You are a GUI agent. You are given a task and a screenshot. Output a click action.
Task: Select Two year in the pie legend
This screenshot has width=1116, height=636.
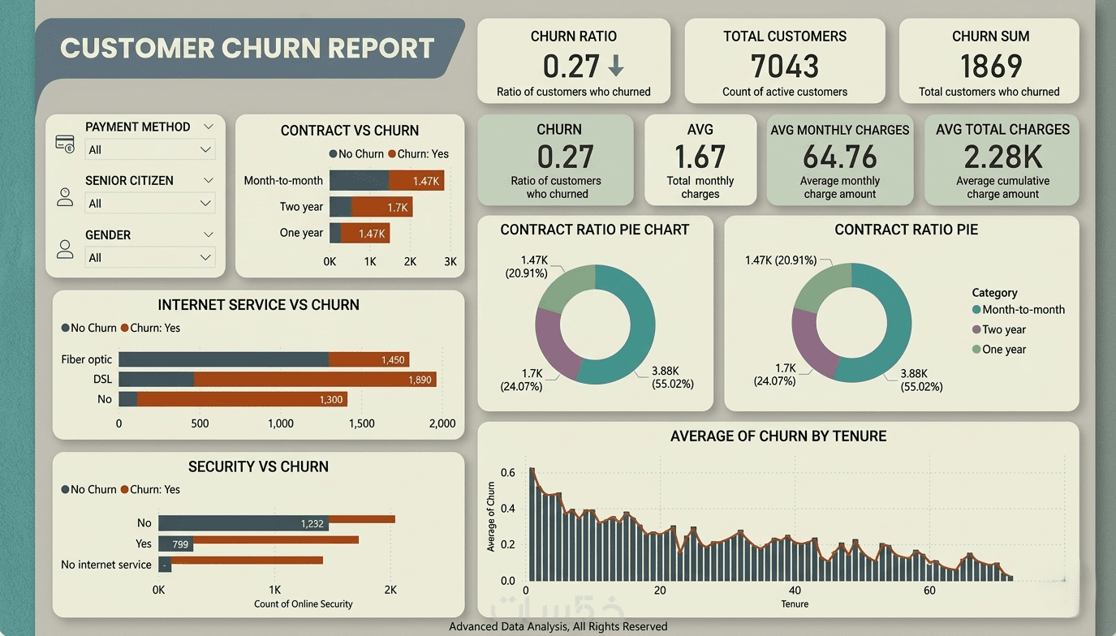point(998,329)
